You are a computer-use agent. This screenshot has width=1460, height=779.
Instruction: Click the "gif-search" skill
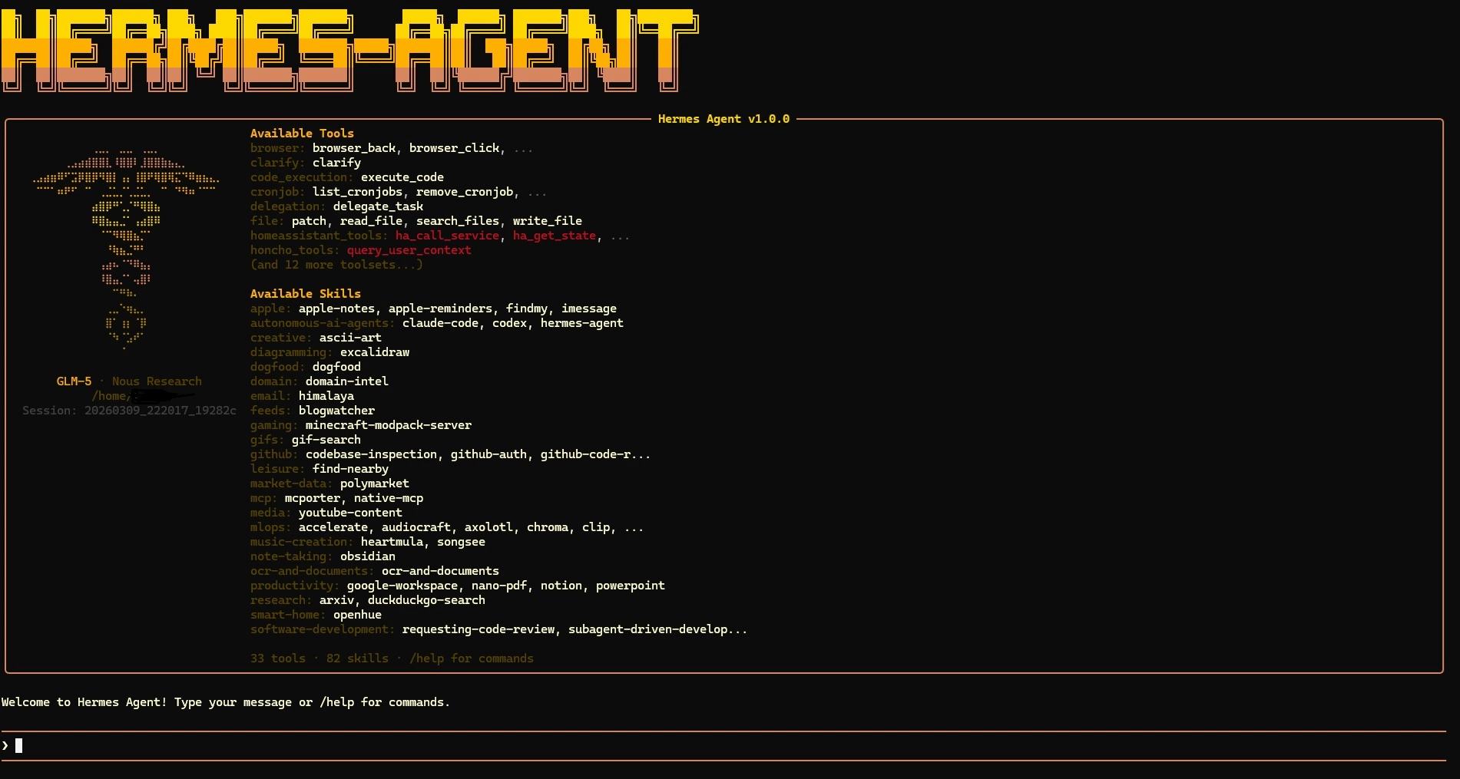click(x=326, y=440)
